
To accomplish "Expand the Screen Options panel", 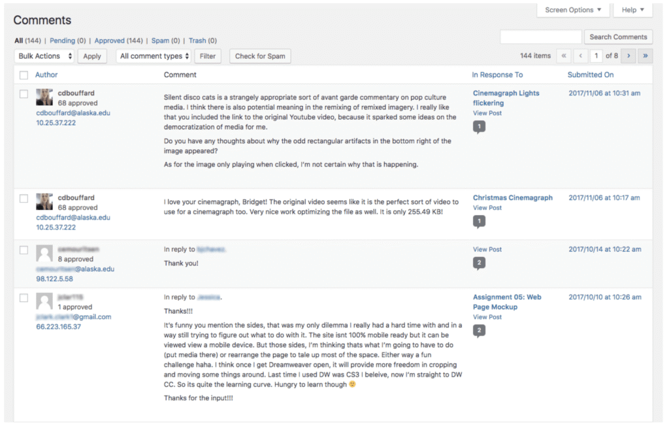I will (572, 10).
